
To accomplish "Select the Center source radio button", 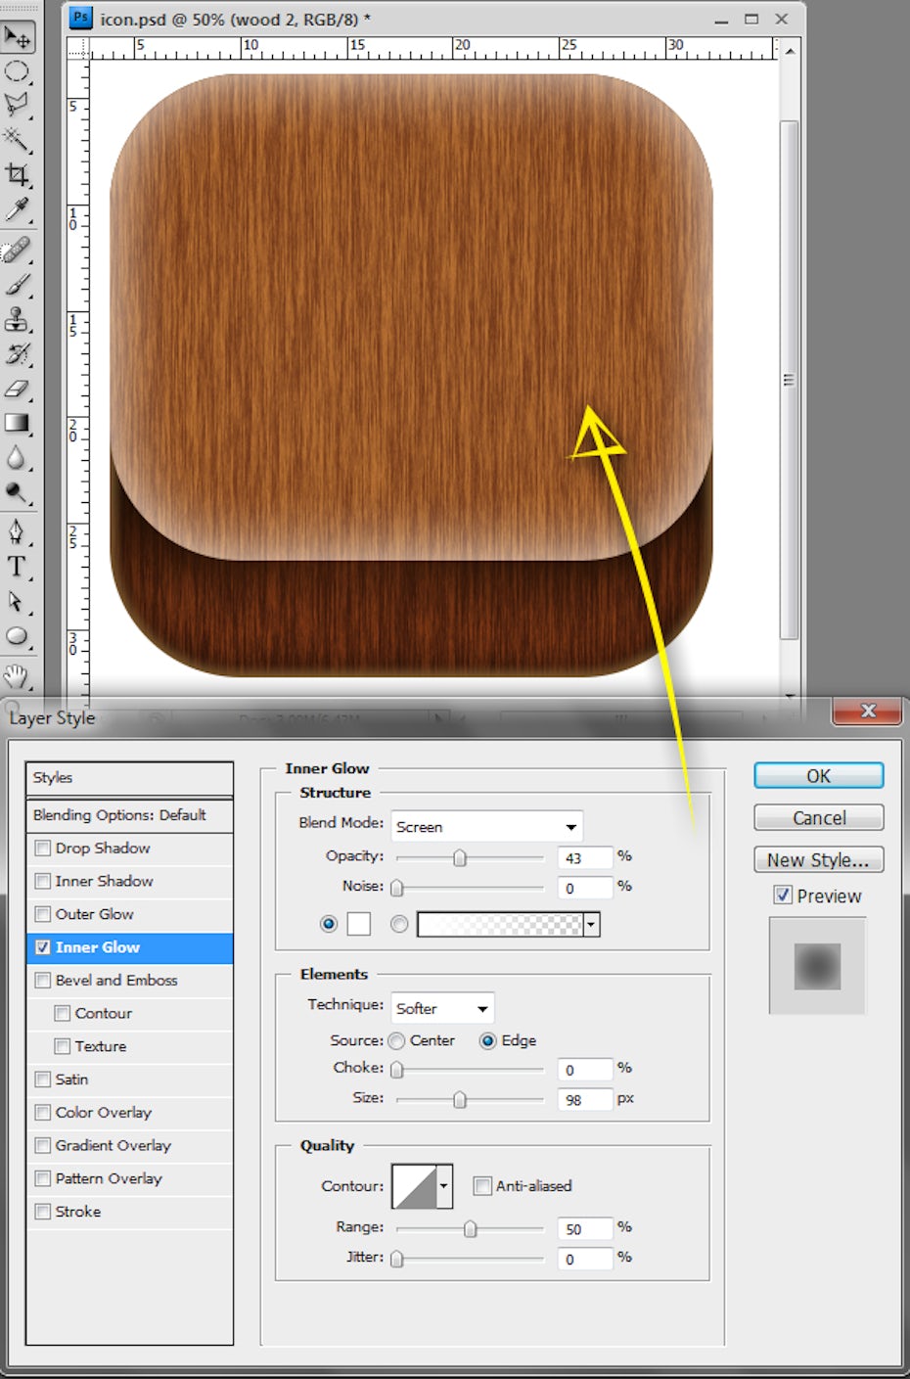I will click(397, 1041).
